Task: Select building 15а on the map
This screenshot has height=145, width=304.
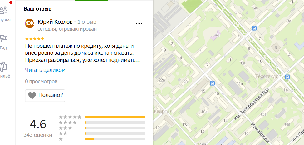Action: click(x=263, y=114)
